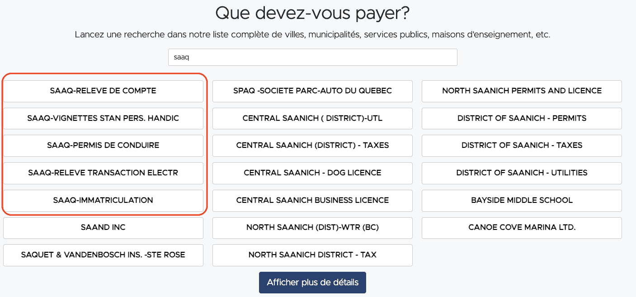Screen dimensions: 636x297
Task: Pick CENTRAL SAANICH - DOG LICENCE
Action: (312, 173)
